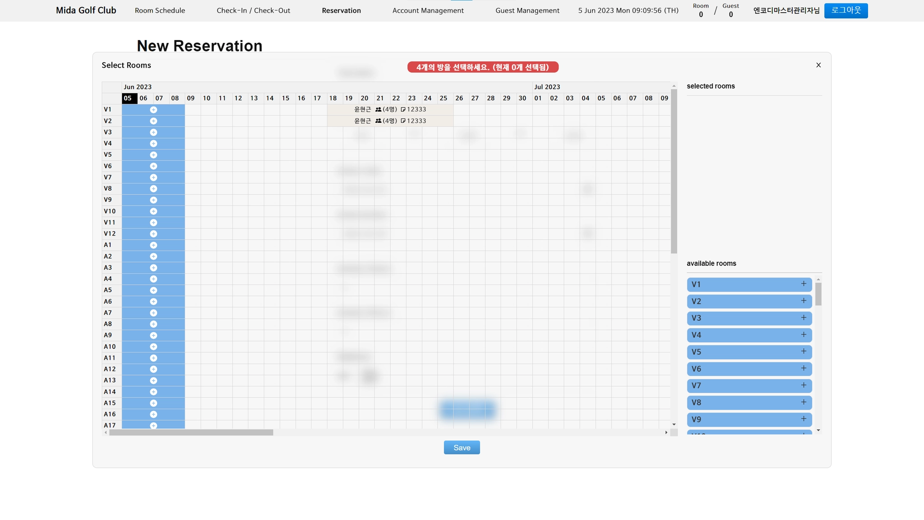This screenshot has height=520, width=924.
Task: Click the plus icon in row V1
Action: coord(153,110)
